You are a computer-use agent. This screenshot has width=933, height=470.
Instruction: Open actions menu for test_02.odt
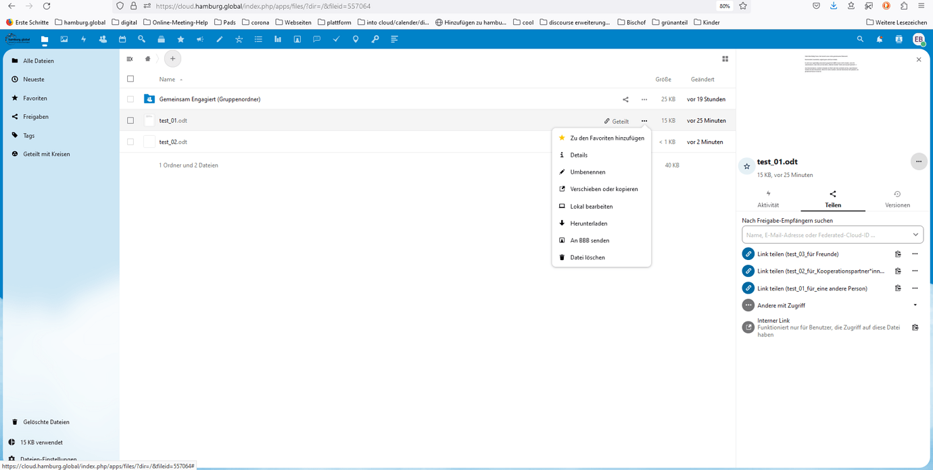pos(644,142)
